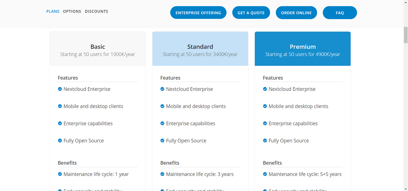Click check icon next to Maintenance life cycle: 5+5 years
This screenshot has width=408, height=191.
pos(265,174)
